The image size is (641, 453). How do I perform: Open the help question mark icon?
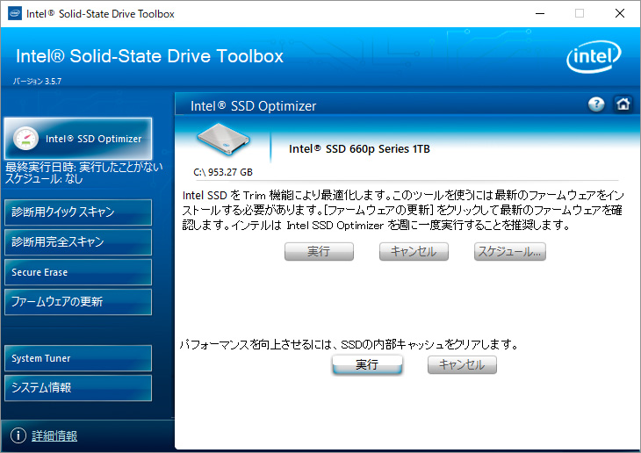click(x=596, y=104)
